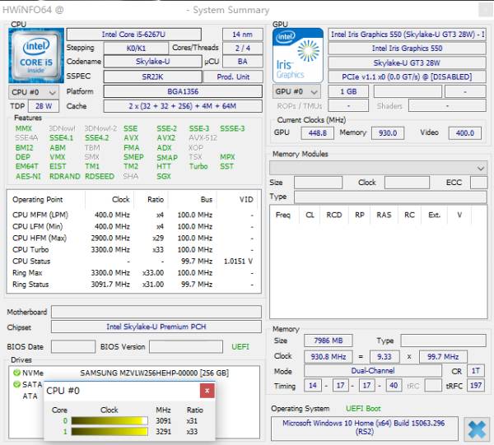This screenshot has height=445, width=494.
Task: Click the Intel Iris Graphics logo
Action: [296, 56]
